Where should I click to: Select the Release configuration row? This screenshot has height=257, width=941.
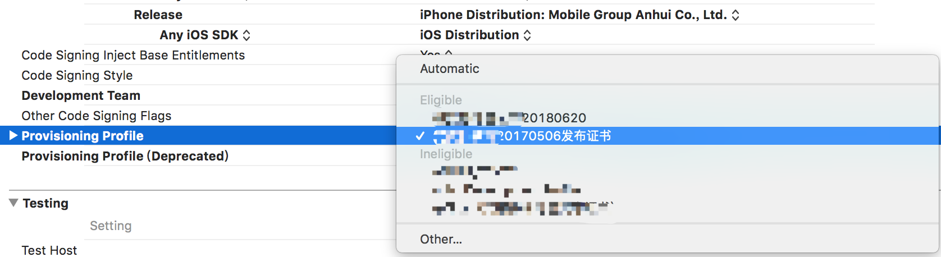point(158,15)
